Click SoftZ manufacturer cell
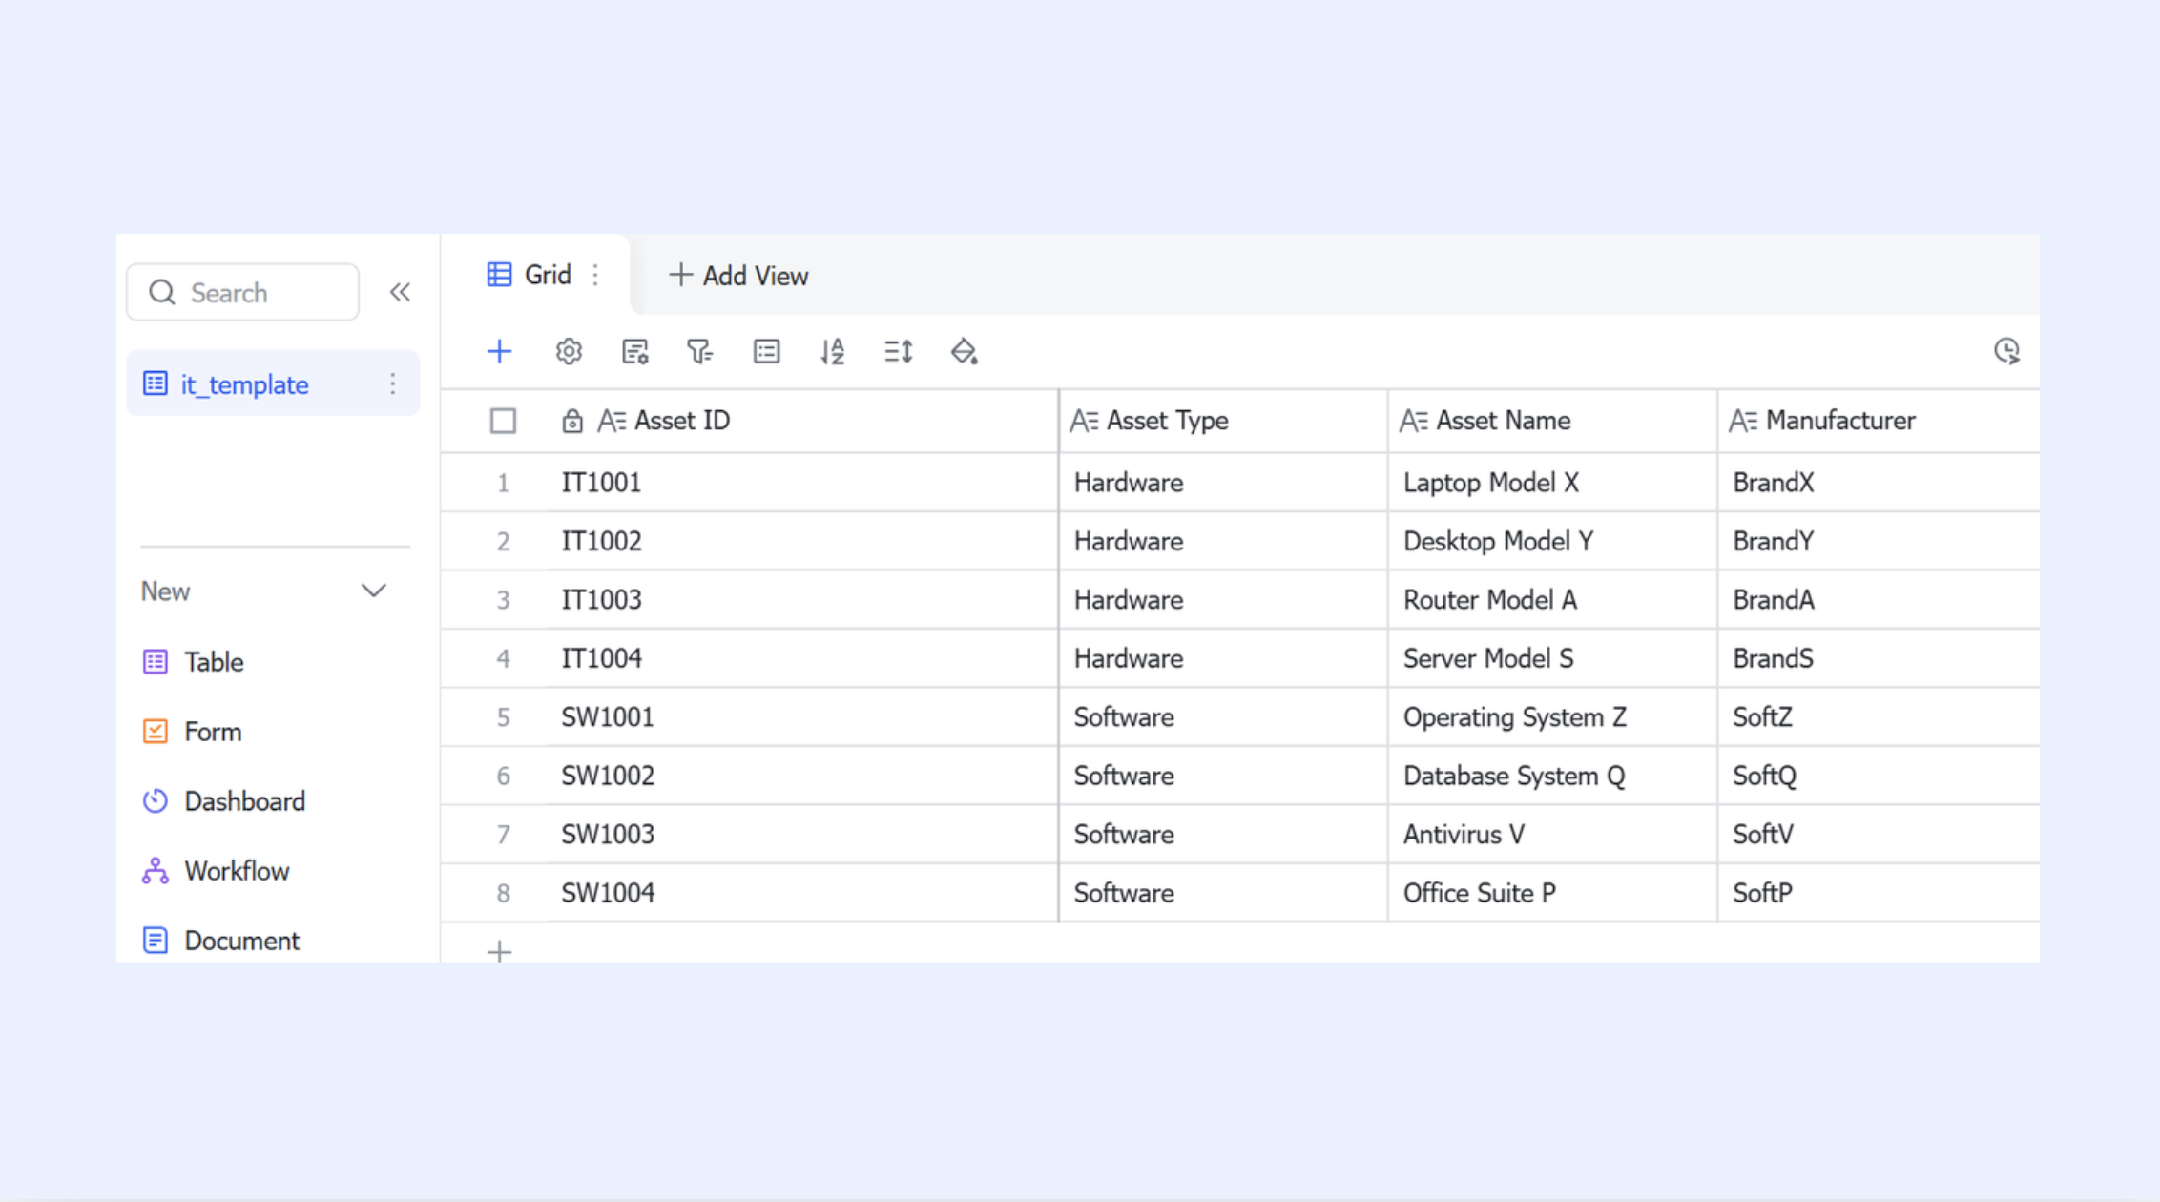Screen dimensions: 2160x1202 (1878, 717)
